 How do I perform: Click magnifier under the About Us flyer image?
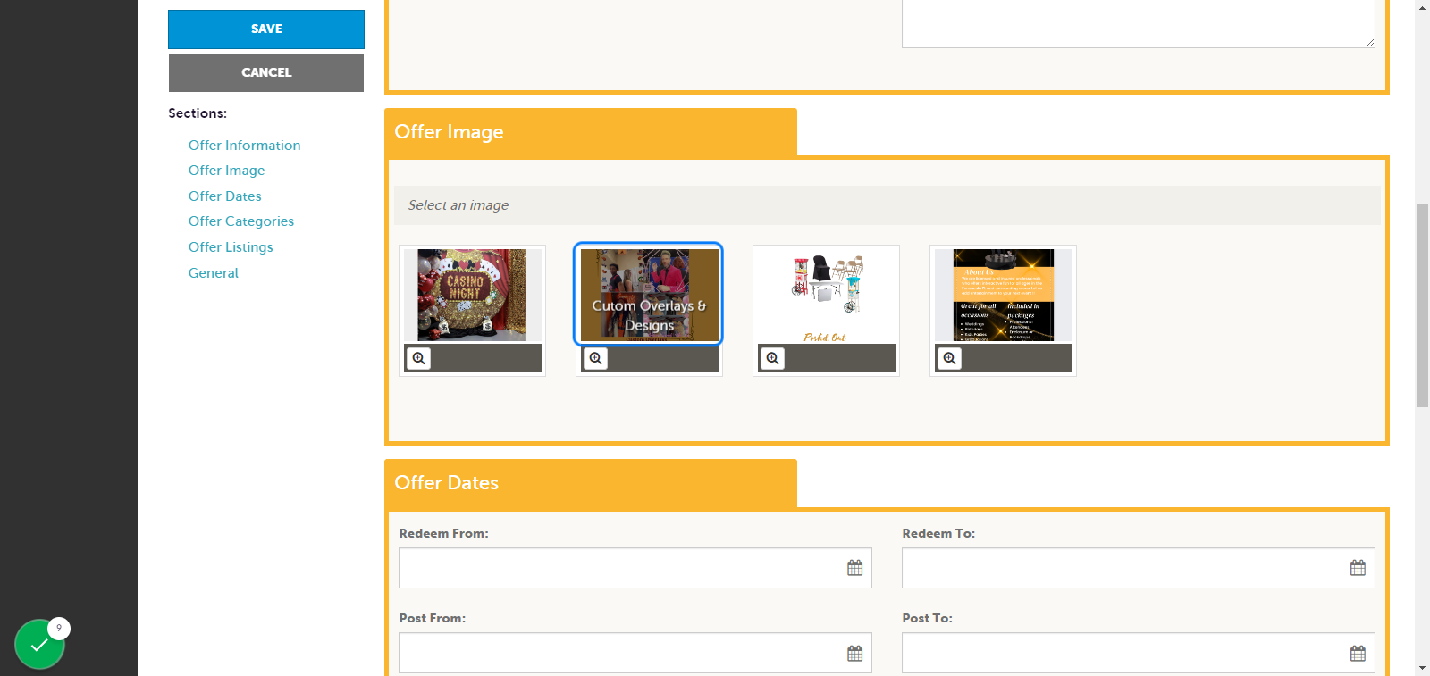(949, 358)
